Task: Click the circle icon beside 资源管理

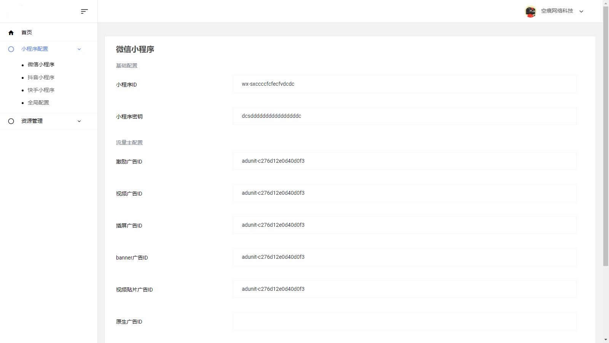Action: pos(11,121)
